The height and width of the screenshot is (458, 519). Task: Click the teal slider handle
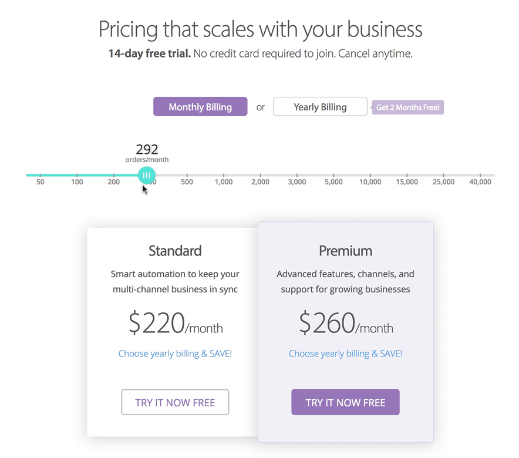click(146, 175)
